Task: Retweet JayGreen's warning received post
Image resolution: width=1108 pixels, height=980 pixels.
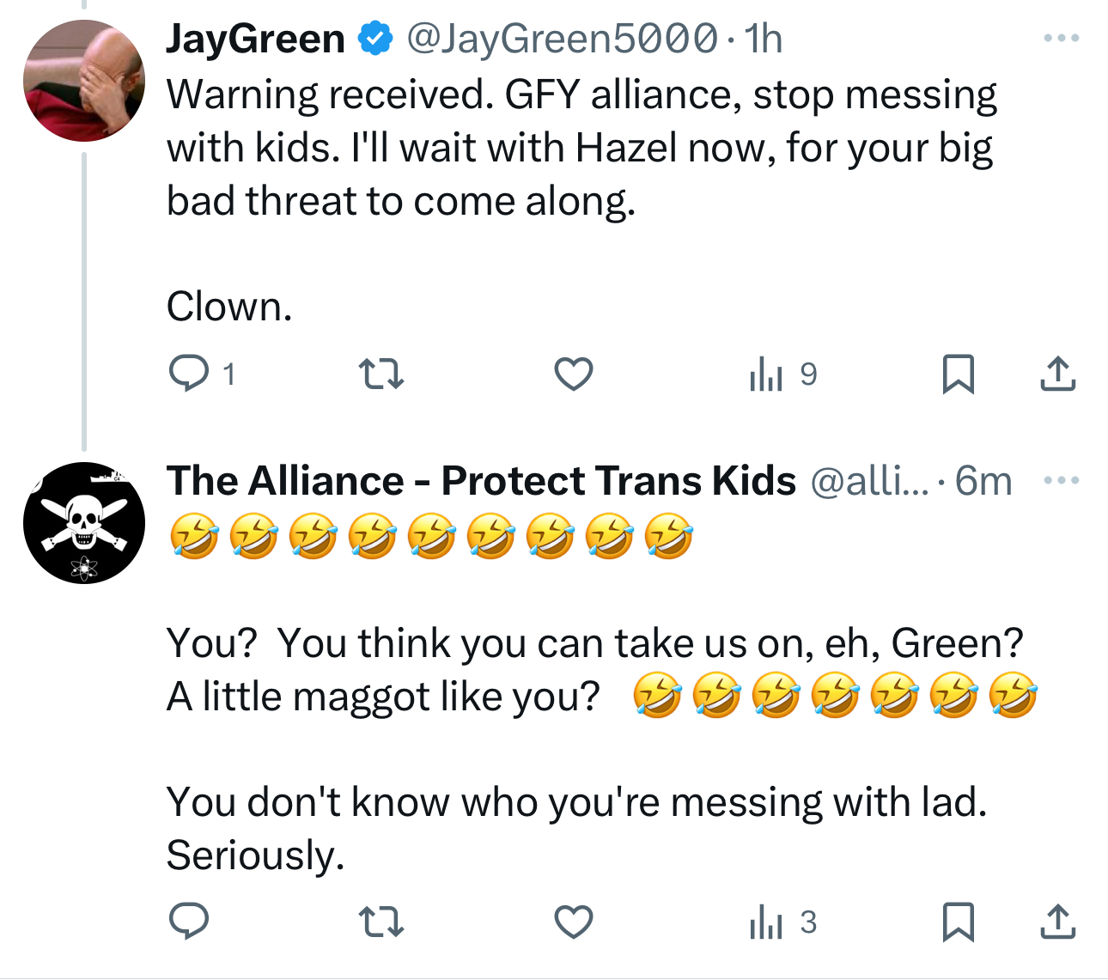Action: point(380,374)
